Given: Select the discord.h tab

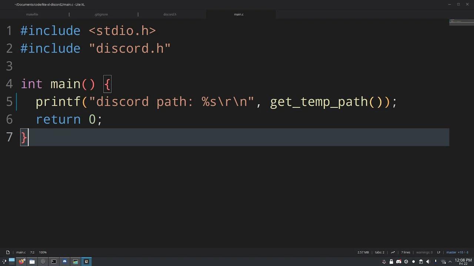Looking at the screenshot, I should 170,14.
